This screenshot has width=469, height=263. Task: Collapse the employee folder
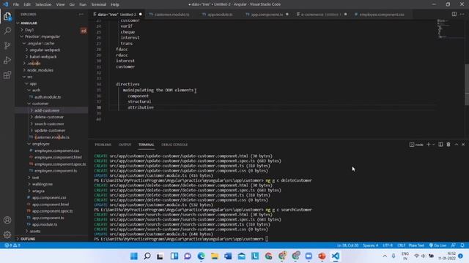click(41, 144)
